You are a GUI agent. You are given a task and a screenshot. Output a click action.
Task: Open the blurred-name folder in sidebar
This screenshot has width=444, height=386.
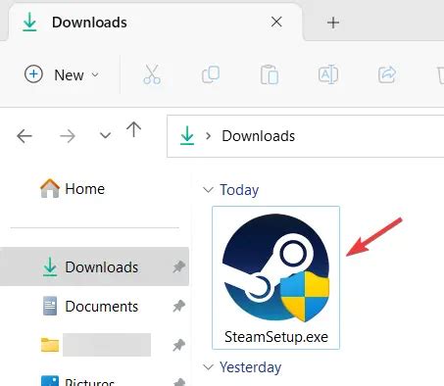click(96, 345)
